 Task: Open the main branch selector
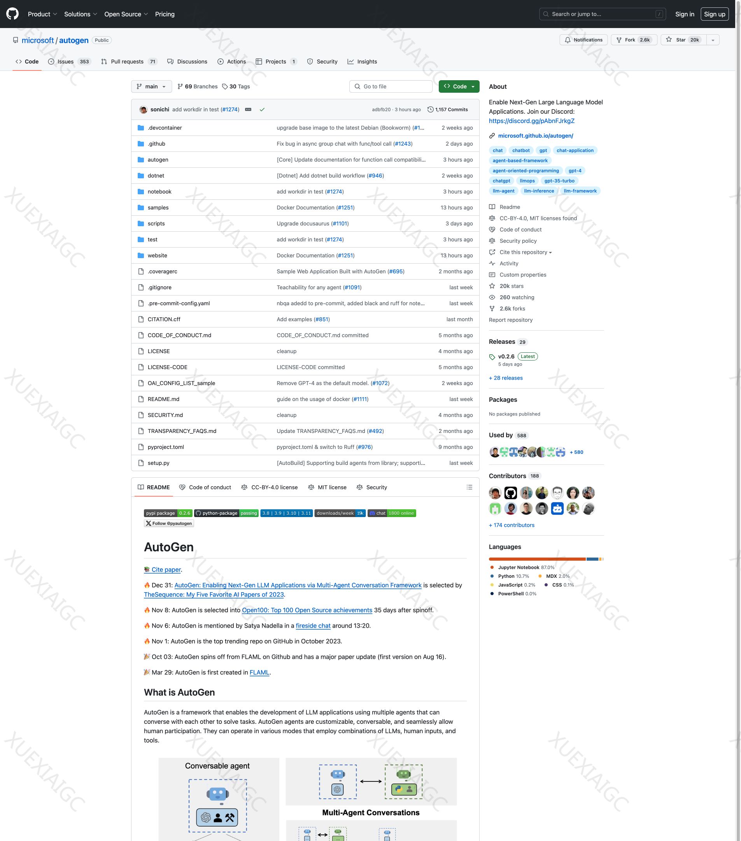[x=151, y=86]
